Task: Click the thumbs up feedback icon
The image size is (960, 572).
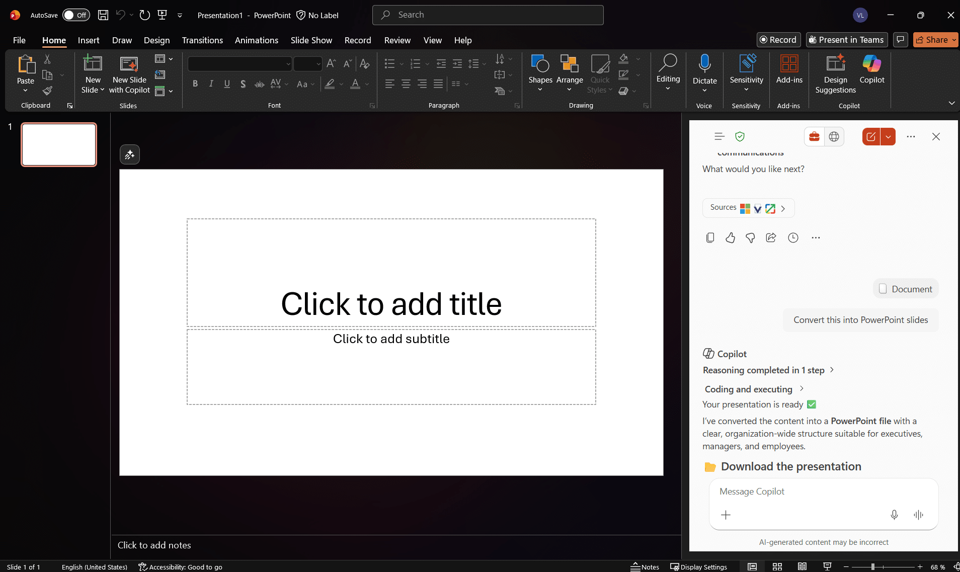Action: [730, 238]
